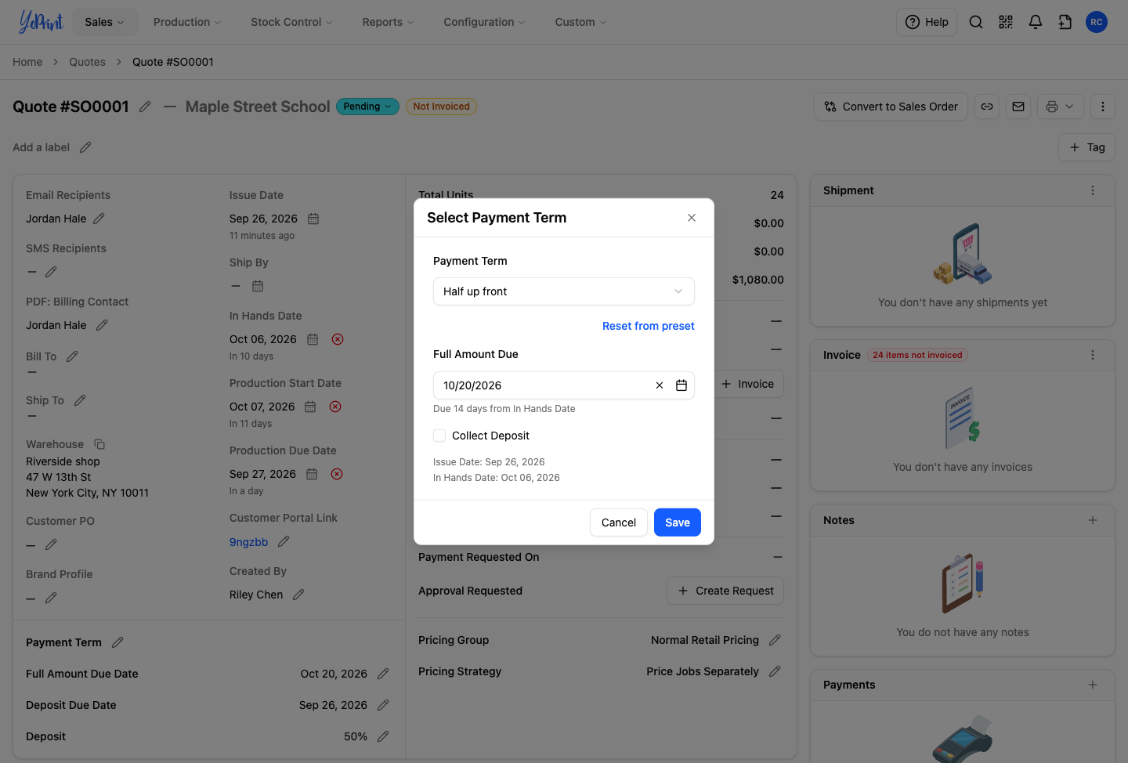This screenshot has width=1128, height=763.
Task: Open the Production menu
Action: tap(187, 22)
